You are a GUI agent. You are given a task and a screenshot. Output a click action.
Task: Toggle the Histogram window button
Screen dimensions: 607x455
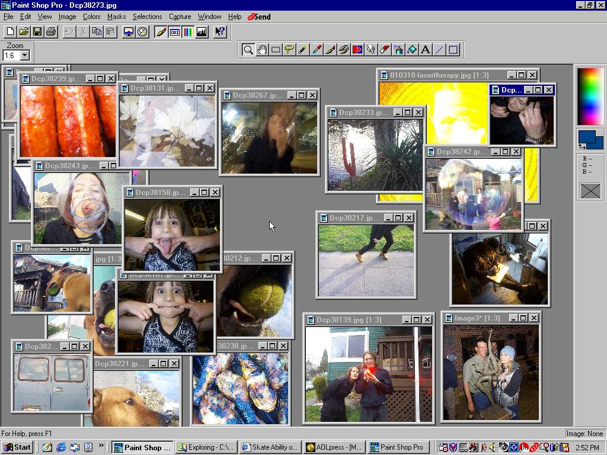[202, 32]
